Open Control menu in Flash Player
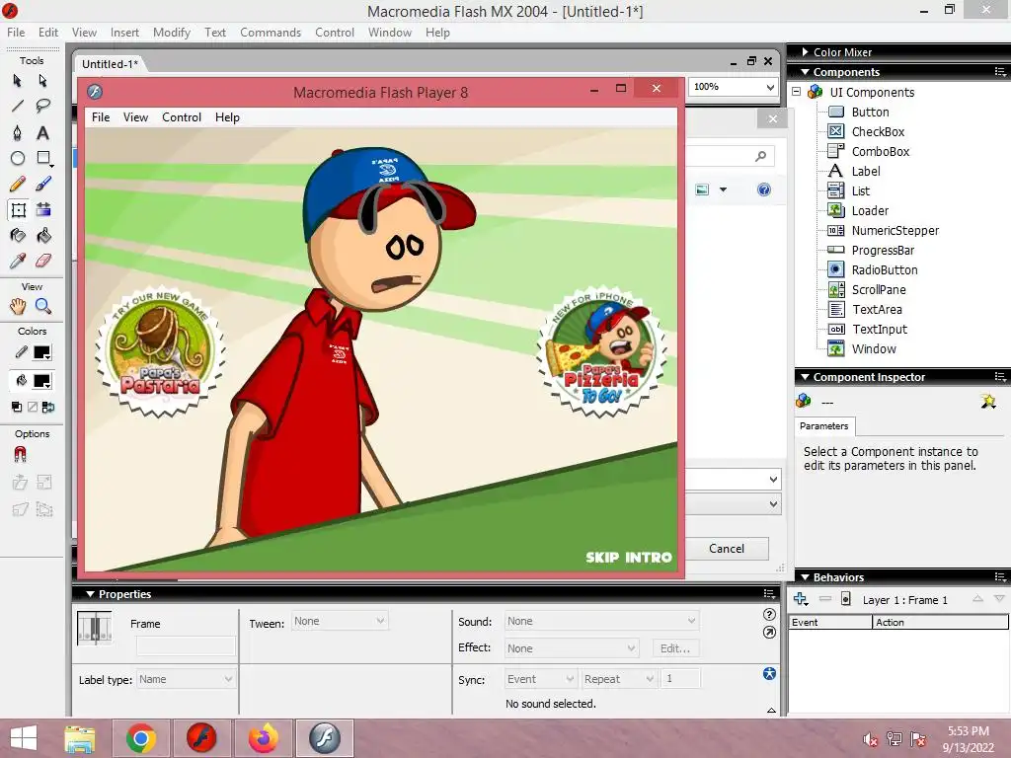1011x758 pixels. pos(182,117)
